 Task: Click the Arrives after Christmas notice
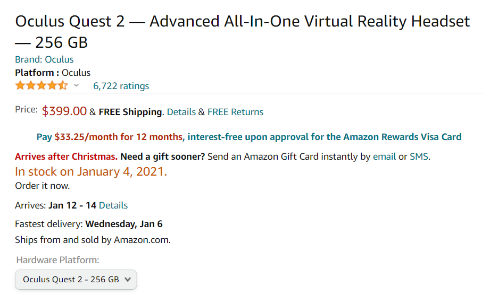[67, 157]
